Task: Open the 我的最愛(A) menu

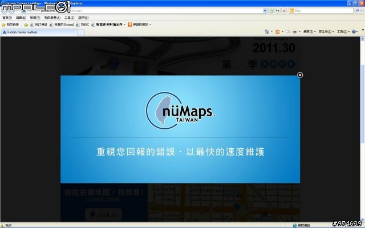Action: [52, 18]
